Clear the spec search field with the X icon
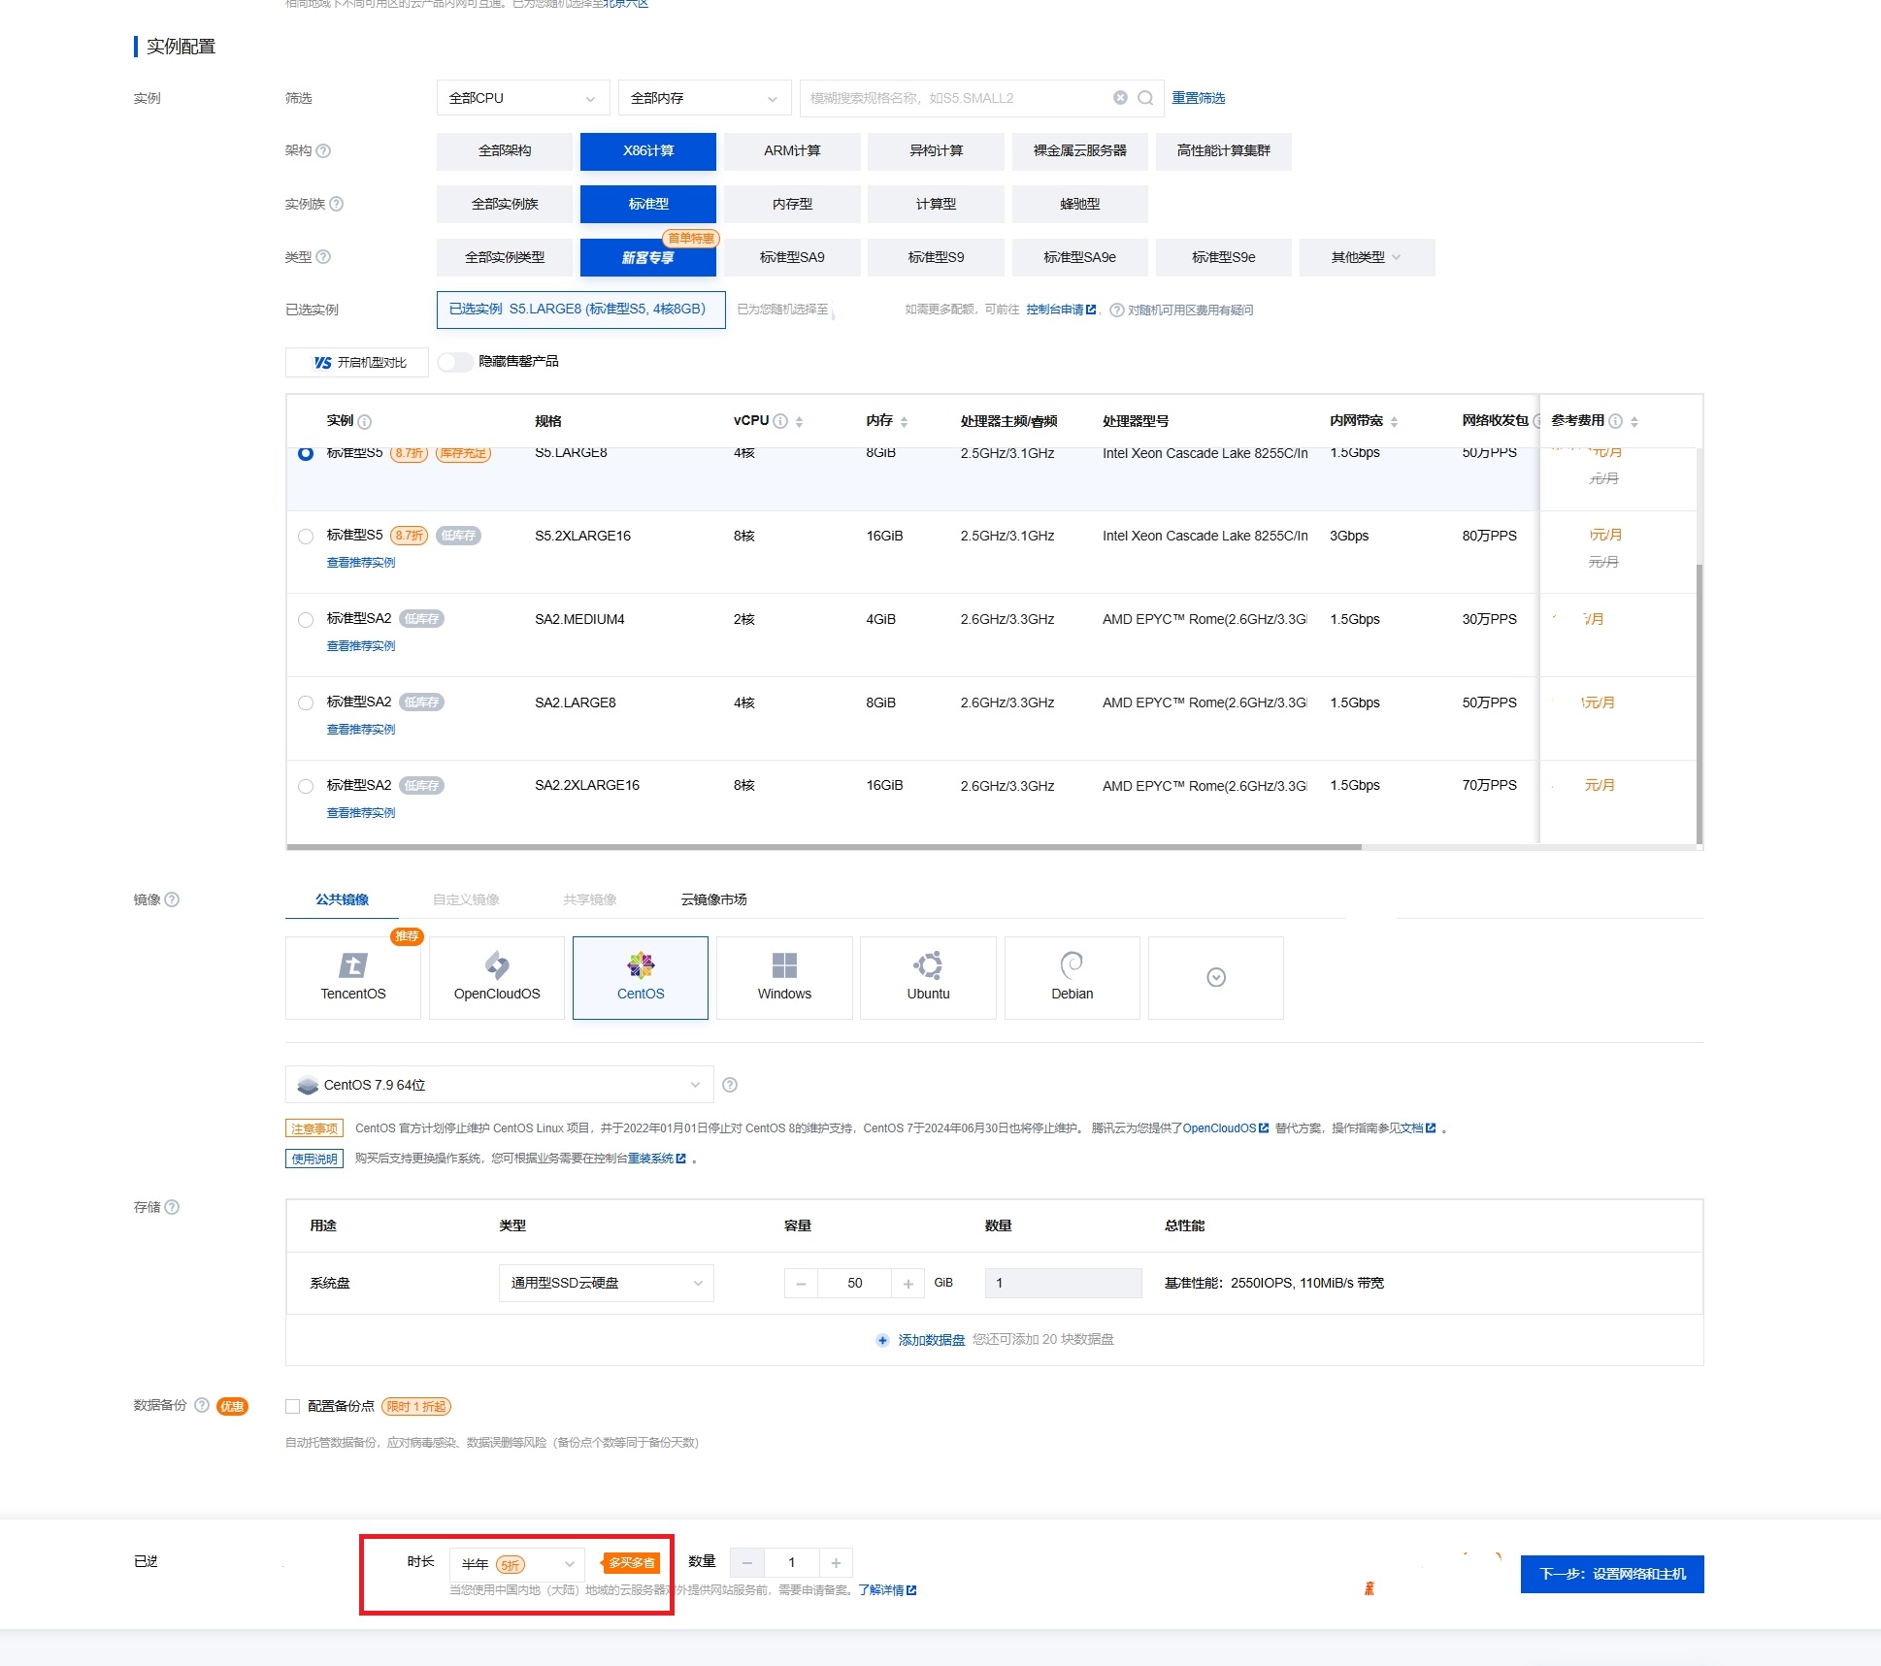 click(x=1120, y=98)
